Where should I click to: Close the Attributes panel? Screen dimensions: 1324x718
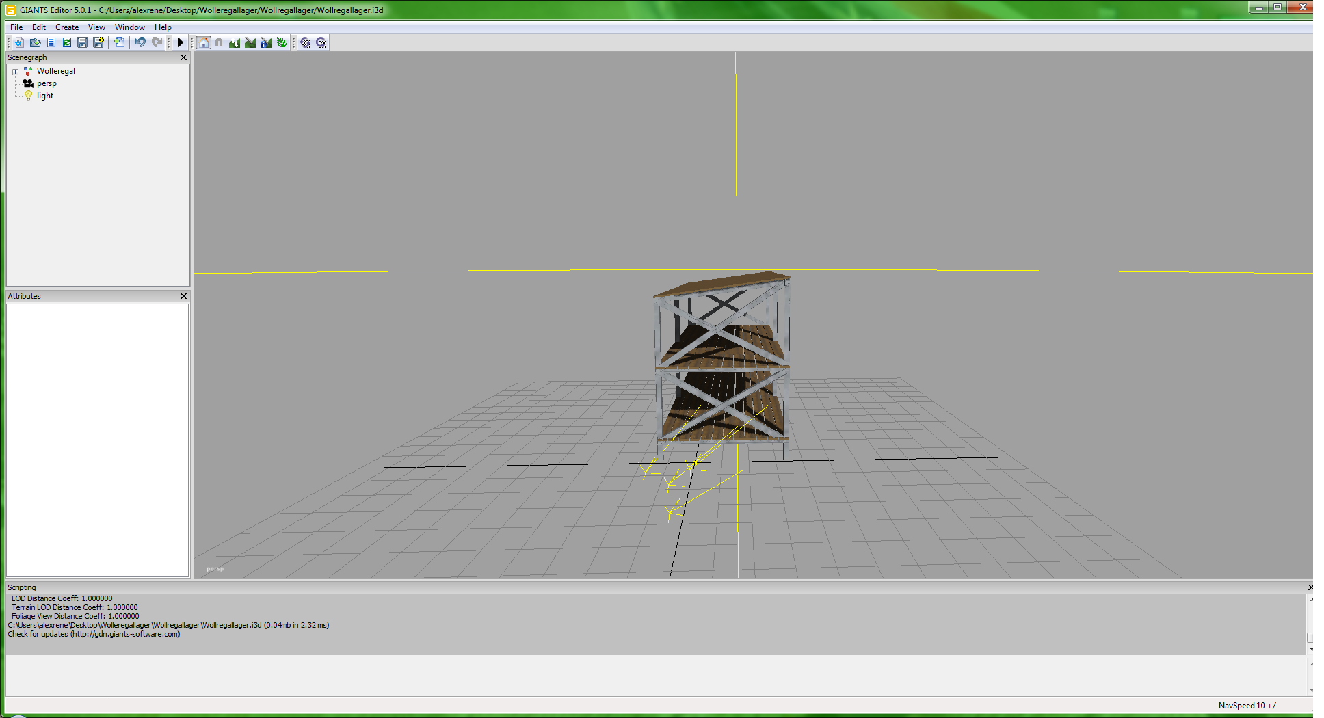183,296
